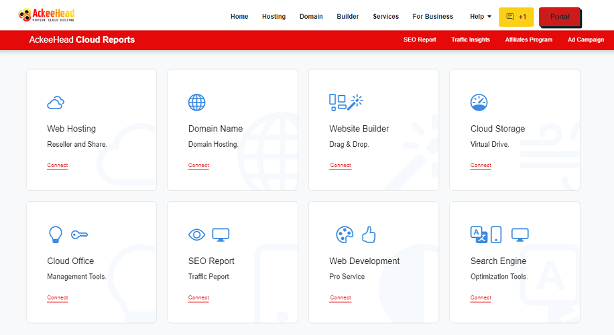Click Connect under SEO Report card
The height and width of the screenshot is (335, 614).
click(198, 297)
